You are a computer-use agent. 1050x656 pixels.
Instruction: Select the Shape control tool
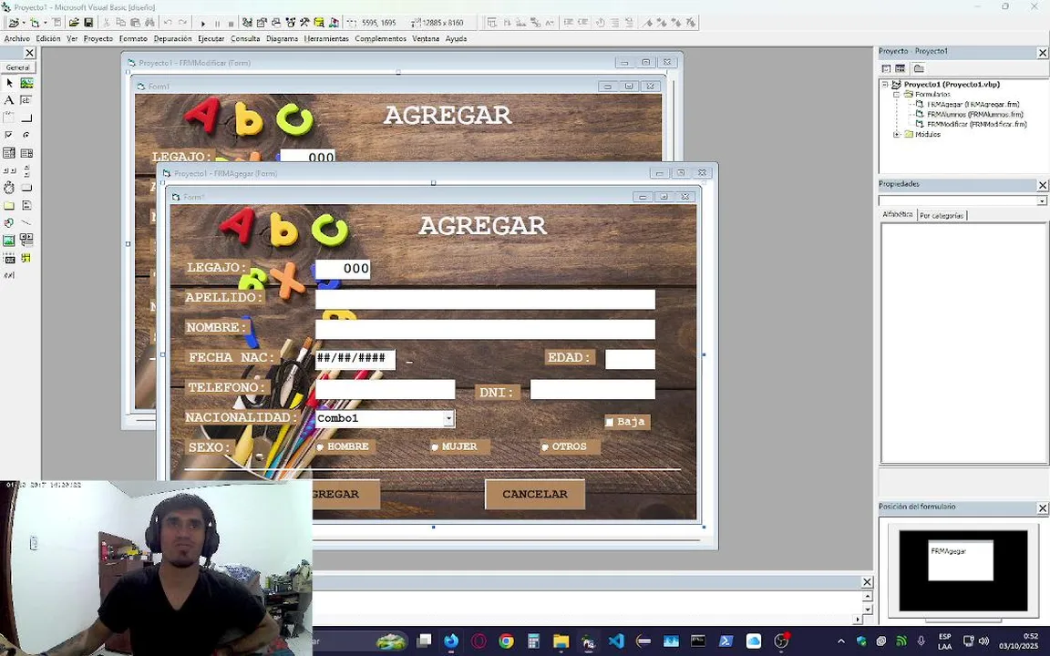(9, 222)
